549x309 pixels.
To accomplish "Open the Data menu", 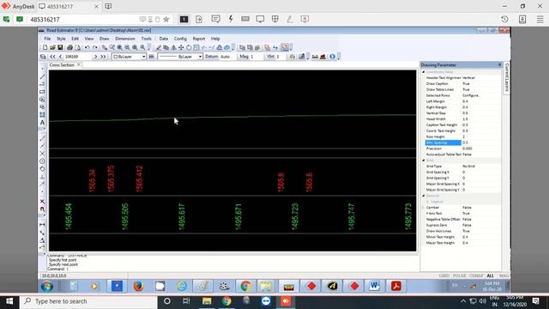I will coord(164,39).
